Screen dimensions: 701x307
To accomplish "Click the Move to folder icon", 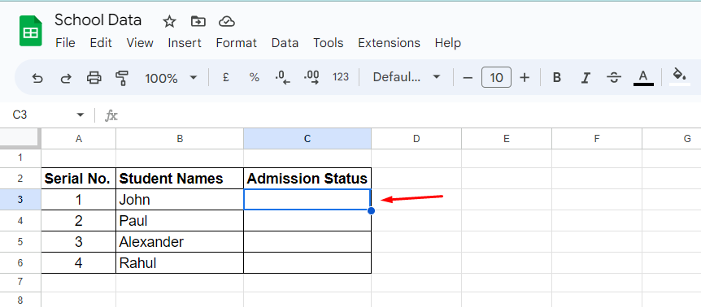I will (x=198, y=21).
